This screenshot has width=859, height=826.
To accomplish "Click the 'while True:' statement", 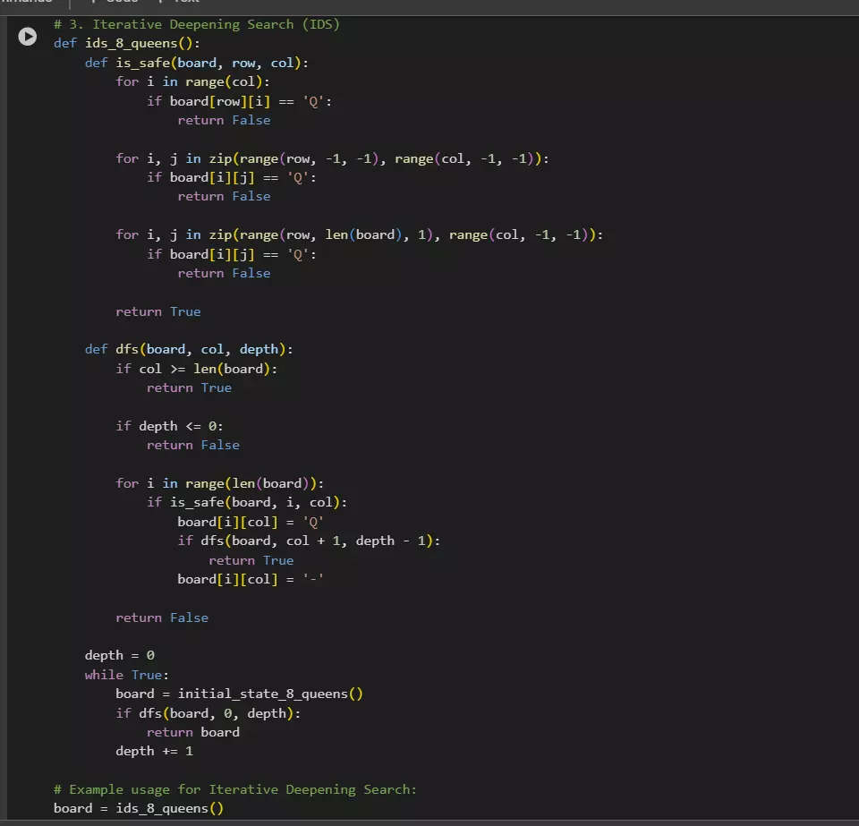I will pos(126,675).
